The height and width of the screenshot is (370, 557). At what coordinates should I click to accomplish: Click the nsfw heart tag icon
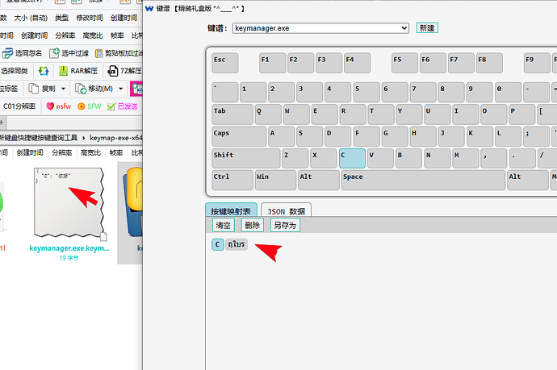(x=50, y=106)
